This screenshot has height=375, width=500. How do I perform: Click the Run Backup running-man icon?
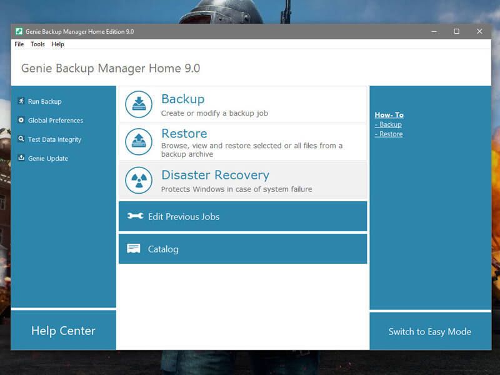[x=21, y=101]
